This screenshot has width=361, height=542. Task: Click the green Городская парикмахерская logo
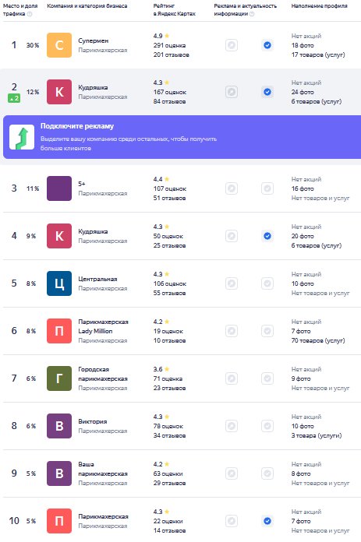pyautogui.click(x=59, y=378)
